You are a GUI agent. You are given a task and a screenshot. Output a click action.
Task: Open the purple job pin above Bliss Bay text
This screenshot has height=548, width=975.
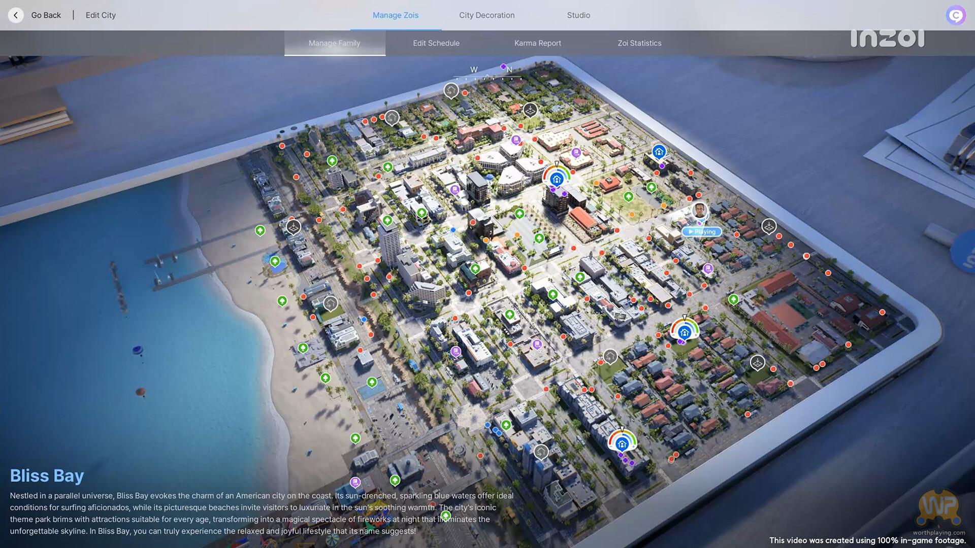point(355,482)
